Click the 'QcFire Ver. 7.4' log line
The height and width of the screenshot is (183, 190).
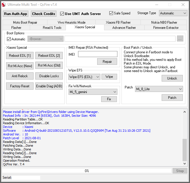pos(14,164)
